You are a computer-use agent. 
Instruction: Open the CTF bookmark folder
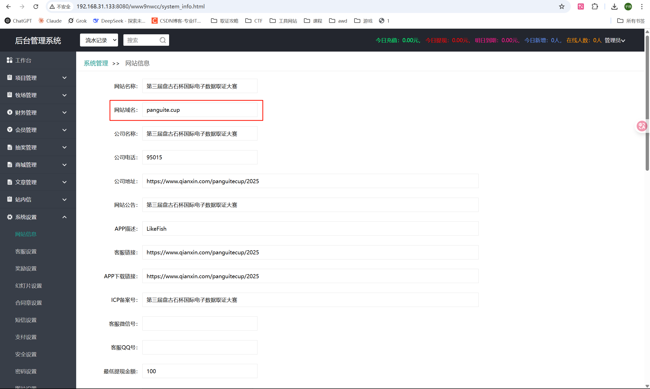pos(254,21)
